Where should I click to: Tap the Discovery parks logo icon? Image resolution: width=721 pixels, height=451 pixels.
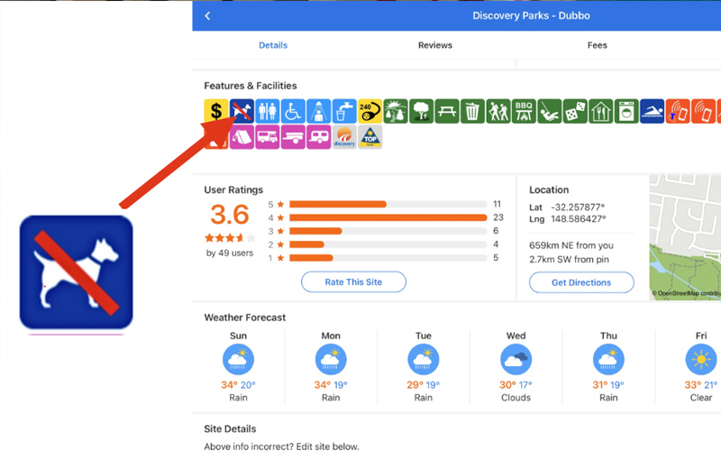pos(344,137)
